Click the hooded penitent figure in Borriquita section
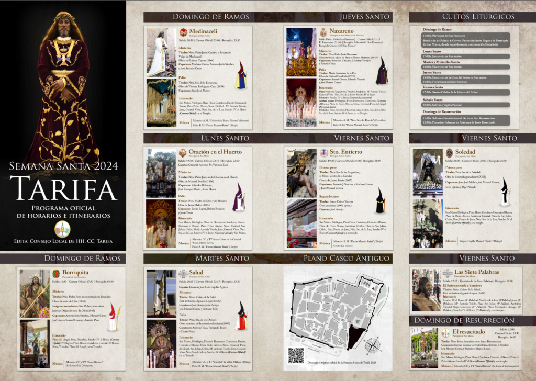 click(112, 318)
